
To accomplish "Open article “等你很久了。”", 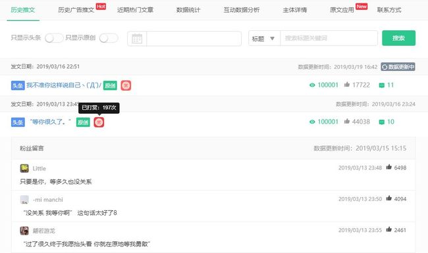I will click(50, 122).
